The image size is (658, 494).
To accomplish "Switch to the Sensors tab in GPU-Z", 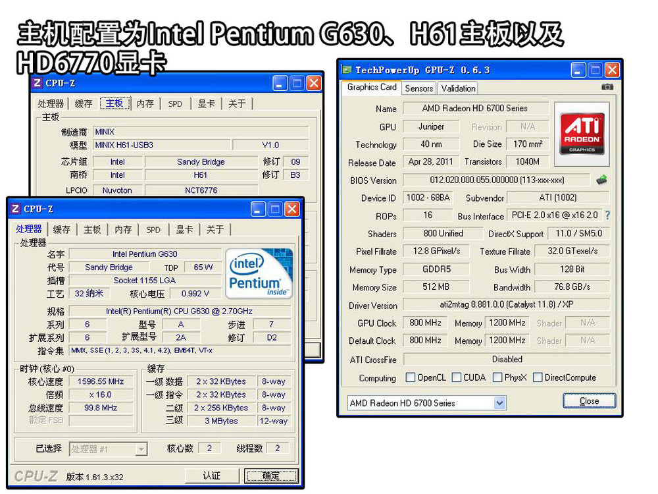I will coord(419,88).
